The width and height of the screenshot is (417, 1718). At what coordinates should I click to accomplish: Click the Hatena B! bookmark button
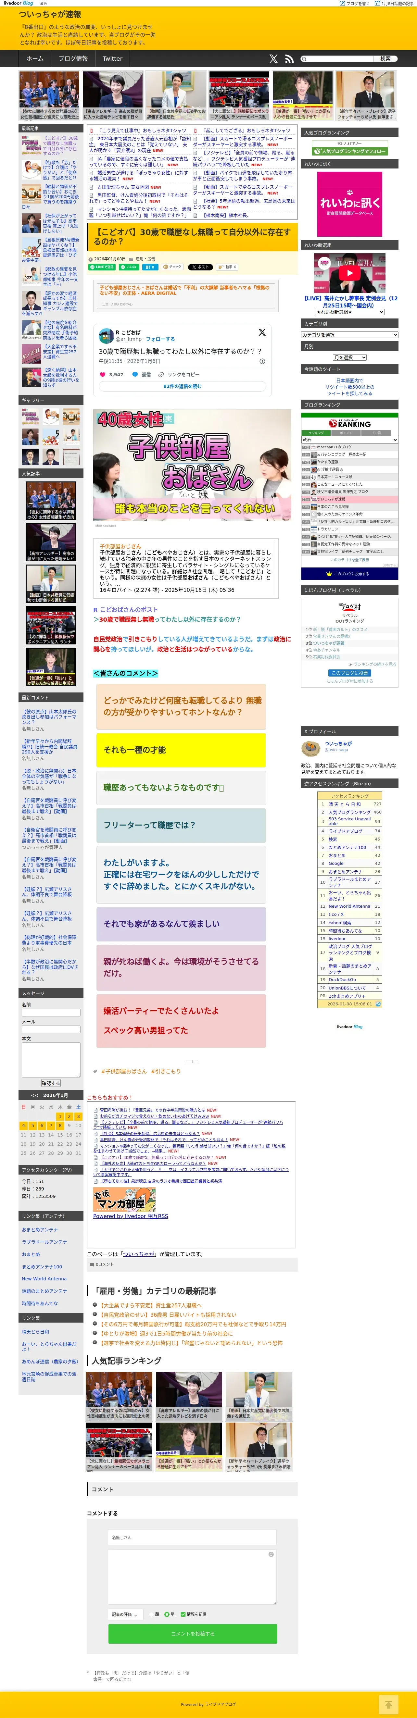click(150, 267)
